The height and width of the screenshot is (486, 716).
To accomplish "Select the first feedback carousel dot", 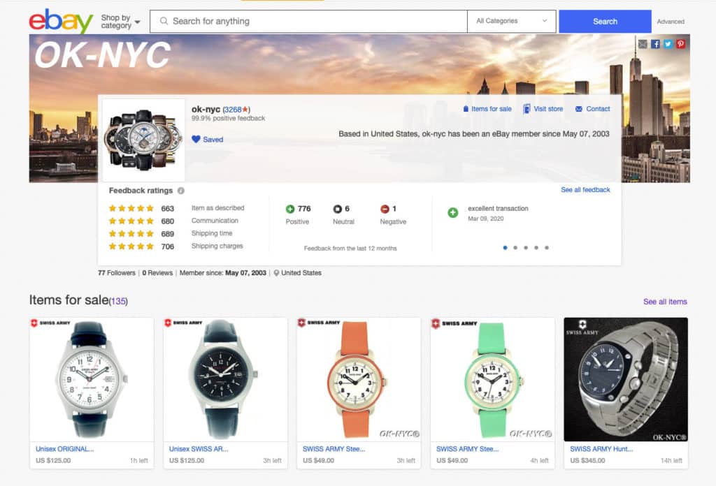I will pyautogui.click(x=505, y=248).
